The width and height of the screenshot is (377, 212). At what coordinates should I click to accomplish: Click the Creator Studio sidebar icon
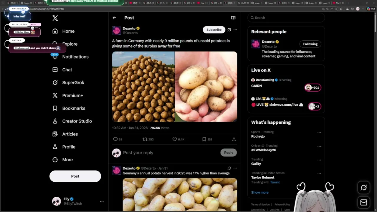pos(55,121)
